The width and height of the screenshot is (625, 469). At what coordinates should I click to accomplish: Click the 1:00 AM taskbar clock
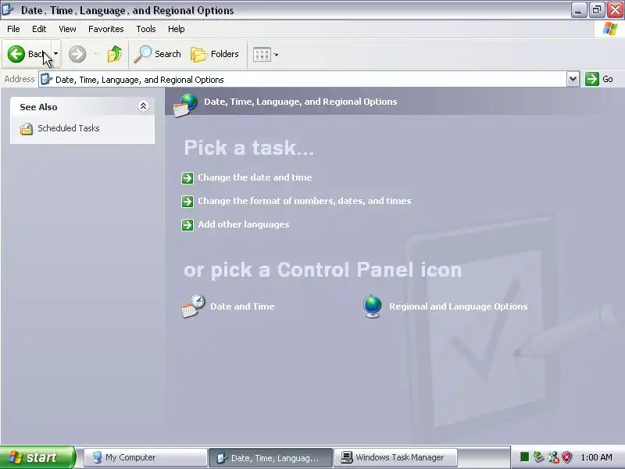coord(596,457)
